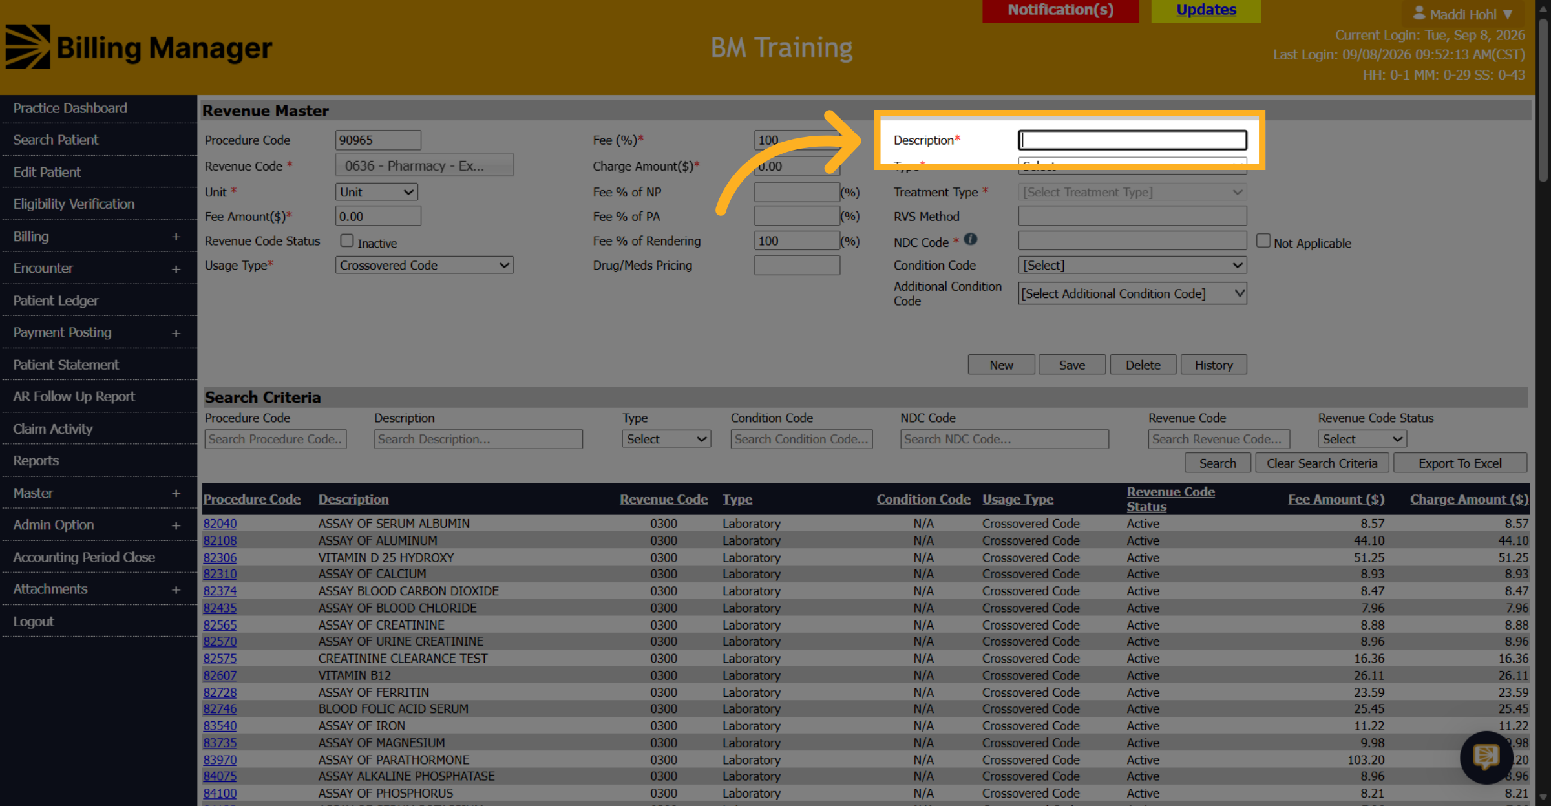Open the Usage Type dropdown
1551x806 pixels.
point(425,266)
